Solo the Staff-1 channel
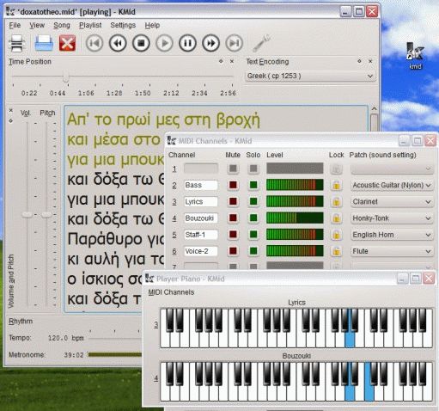This screenshot has width=439, height=411. tap(253, 235)
